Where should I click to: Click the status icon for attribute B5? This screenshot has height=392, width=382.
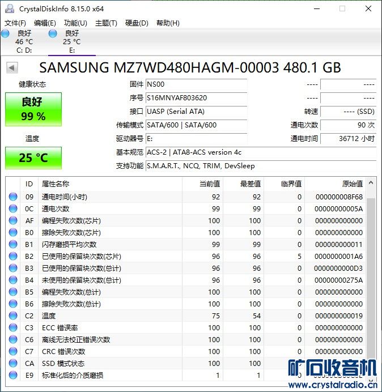13,292
